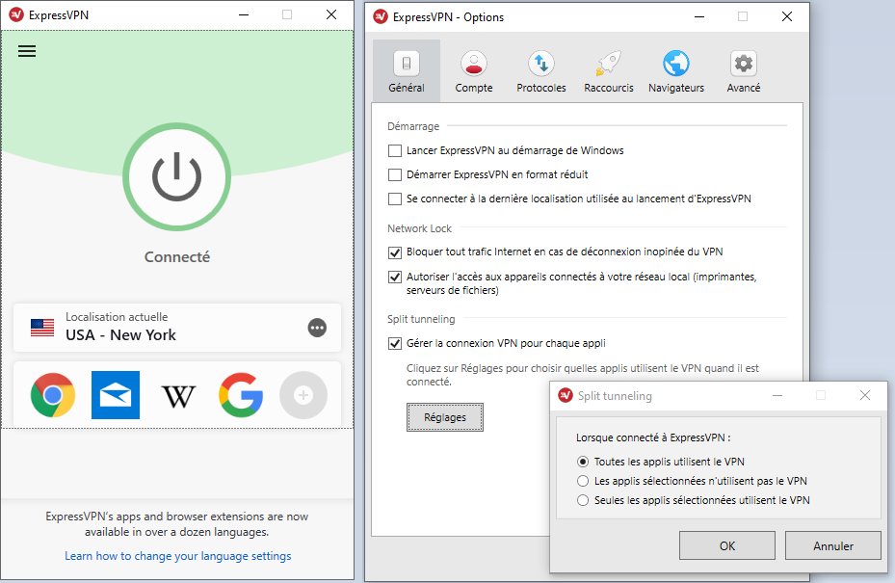Viewport: 895px width, 583px height.
Task: Switch to the Général tab
Action: pyautogui.click(x=407, y=71)
